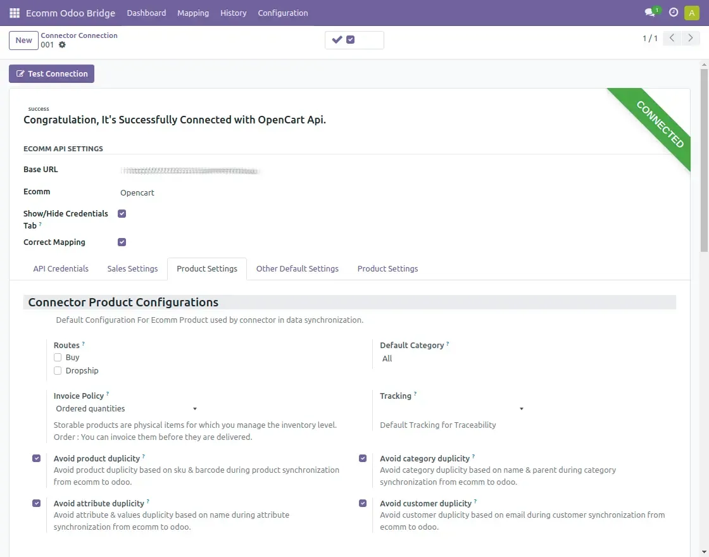This screenshot has height=557, width=709.
Task: Open the activities clock icon
Action: [673, 12]
